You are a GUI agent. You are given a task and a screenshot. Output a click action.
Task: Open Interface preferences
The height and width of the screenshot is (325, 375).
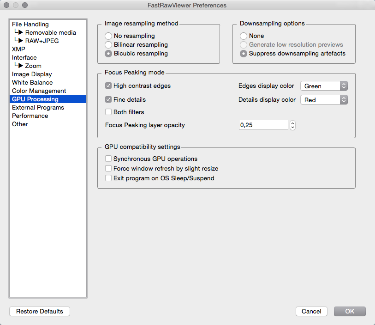coord(48,57)
